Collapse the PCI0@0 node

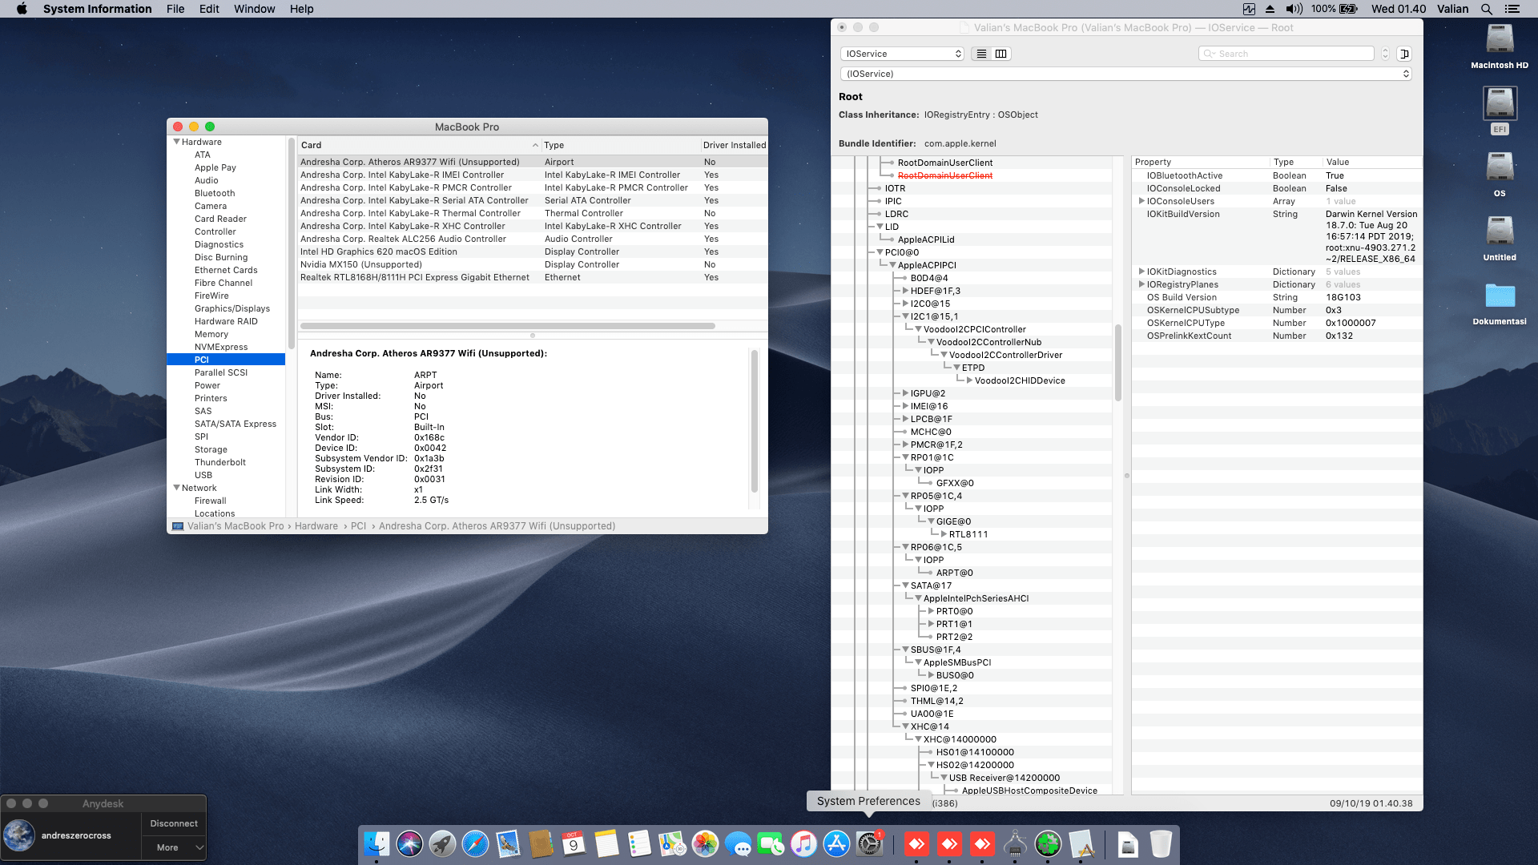(880, 252)
